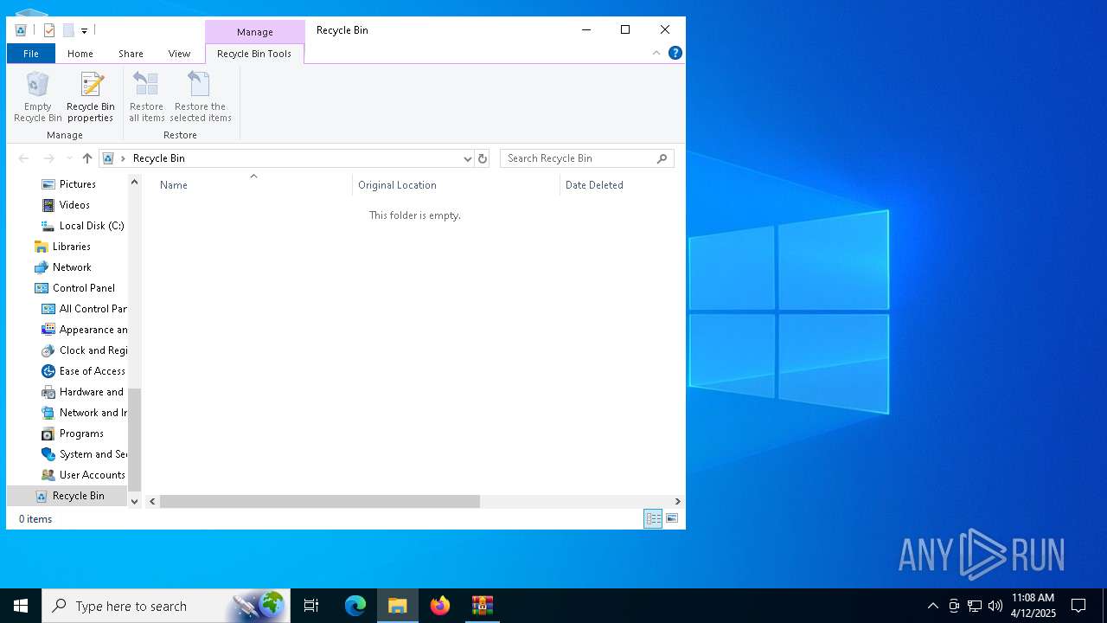Image resolution: width=1107 pixels, height=623 pixels.
Task: Click the Manage contextual tab header
Action: pyautogui.click(x=255, y=32)
